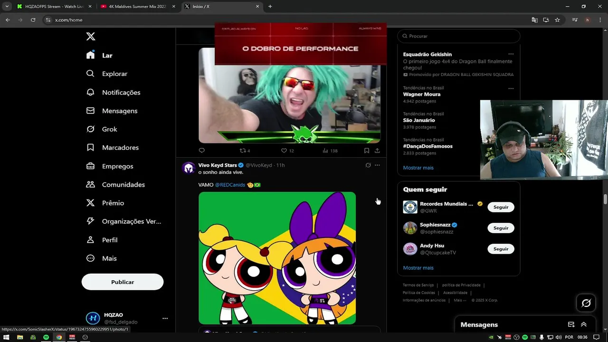The width and height of the screenshot is (608, 342).
Task: Open Wagner Moura trending topic
Action: 422,94
